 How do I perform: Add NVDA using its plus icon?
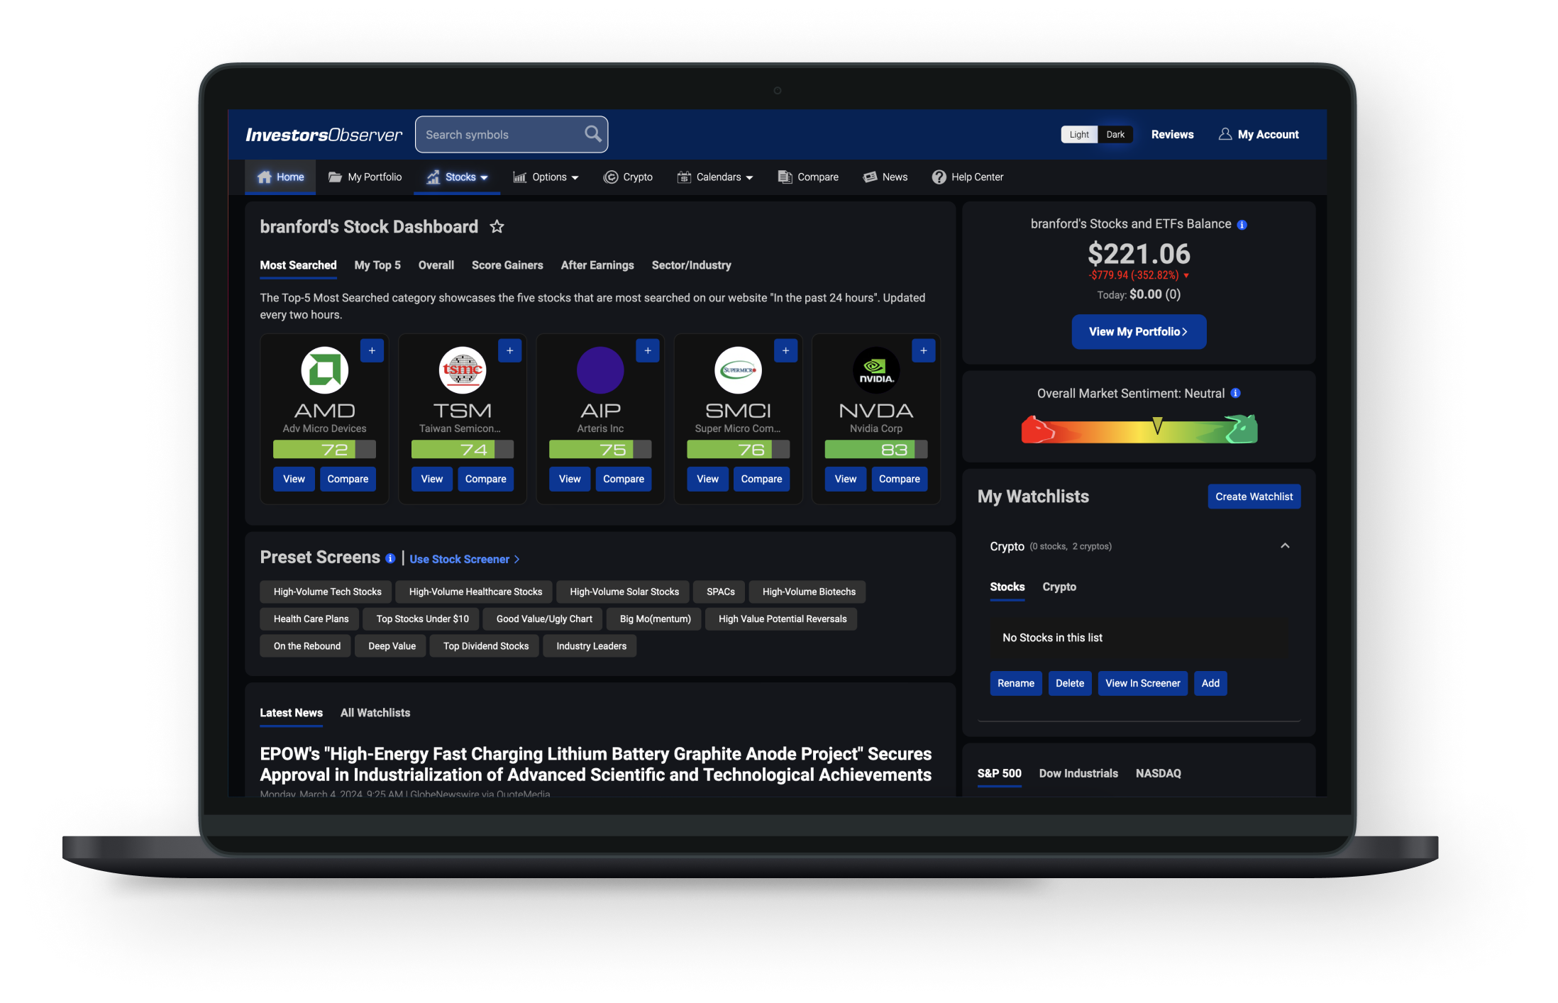pos(923,350)
